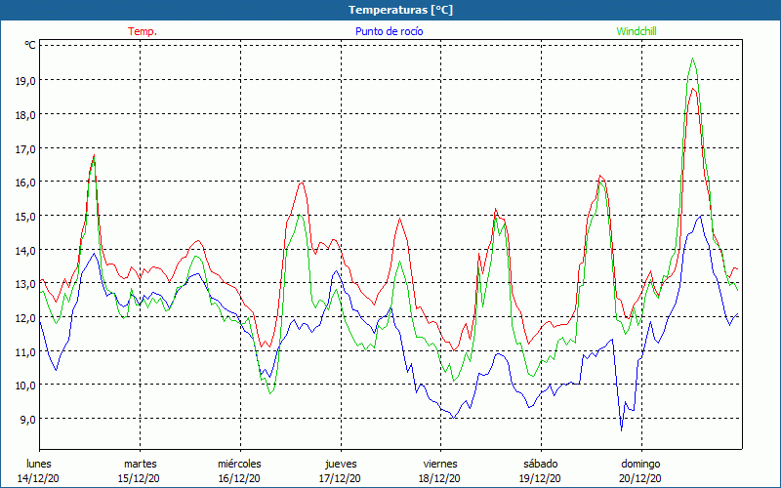Click the date 18/12/20
781x488 pixels.
pos(440,478)
